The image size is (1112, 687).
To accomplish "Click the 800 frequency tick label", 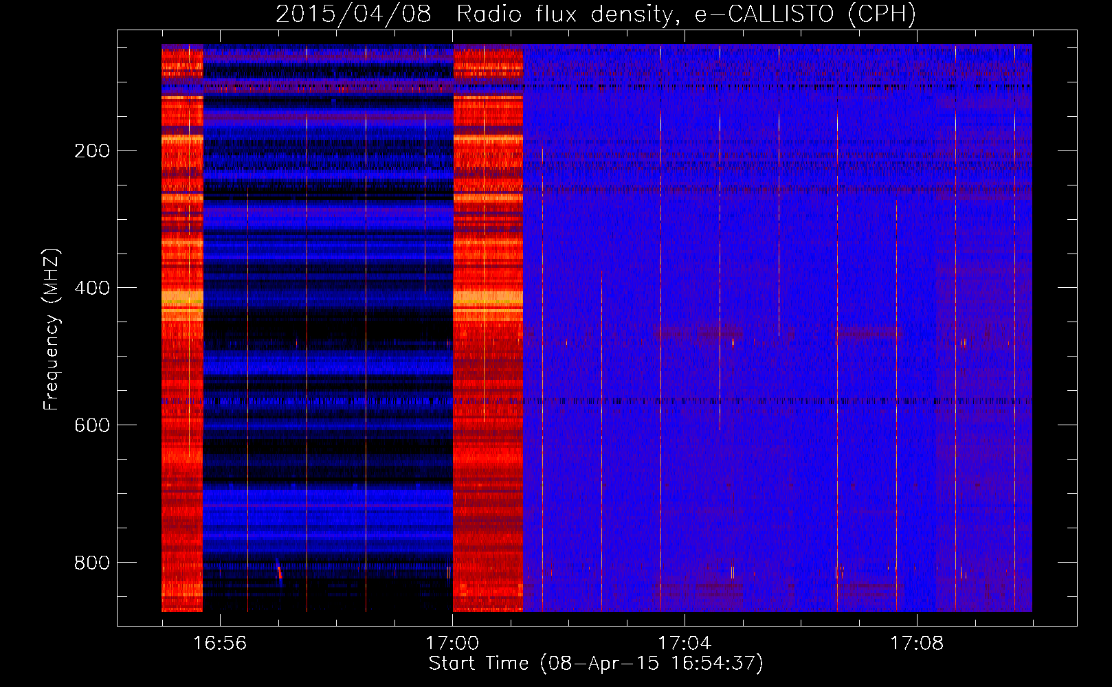I will pyautogui.click(x=92, y=563).
